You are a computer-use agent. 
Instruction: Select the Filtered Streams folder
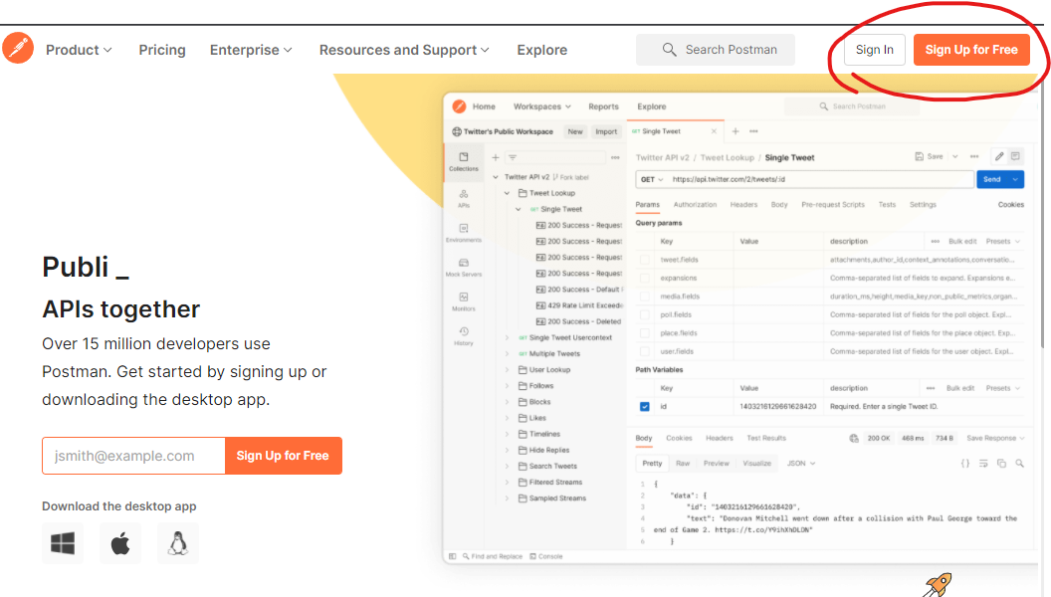click(550, 483)
